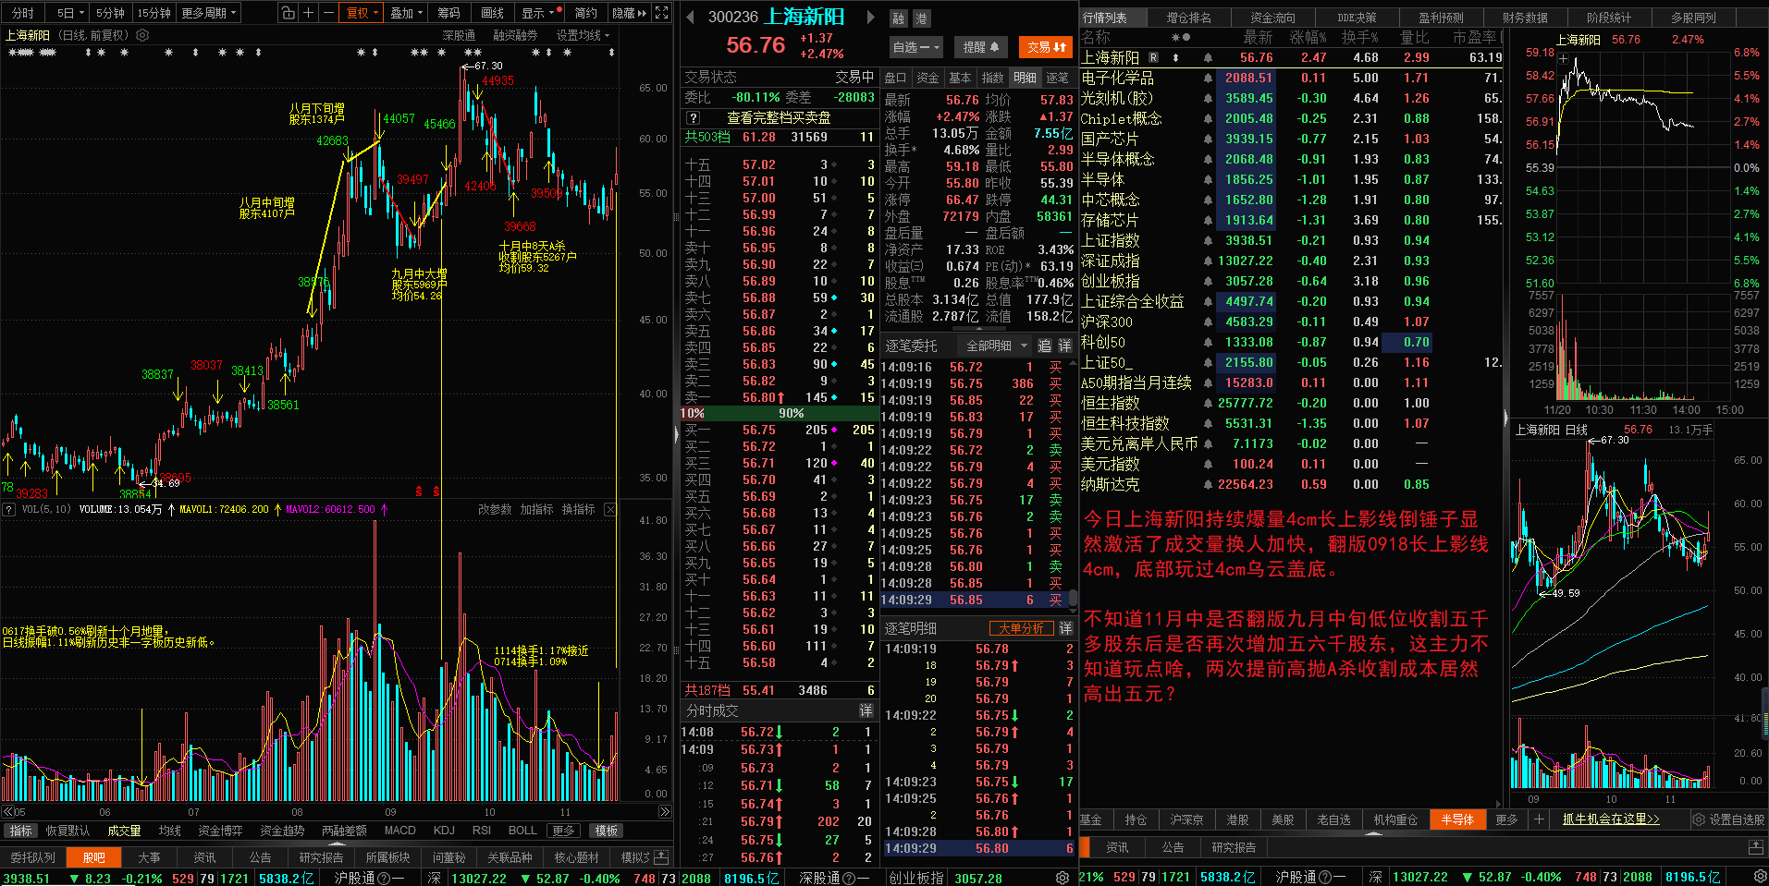The image size is (1769, 886).
Task: Toggle 简约 simple mode
Action: coord(585,13)
